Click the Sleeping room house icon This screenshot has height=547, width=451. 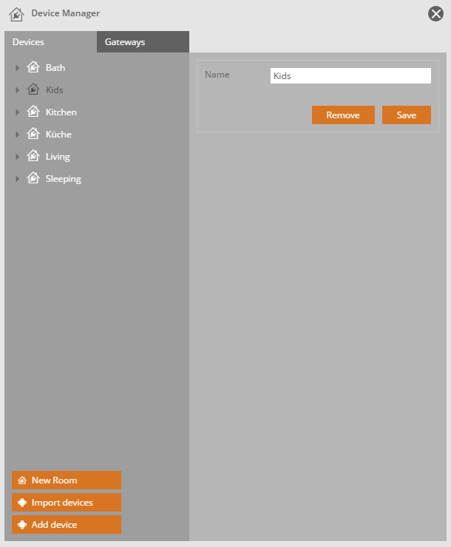click(33, 178)
